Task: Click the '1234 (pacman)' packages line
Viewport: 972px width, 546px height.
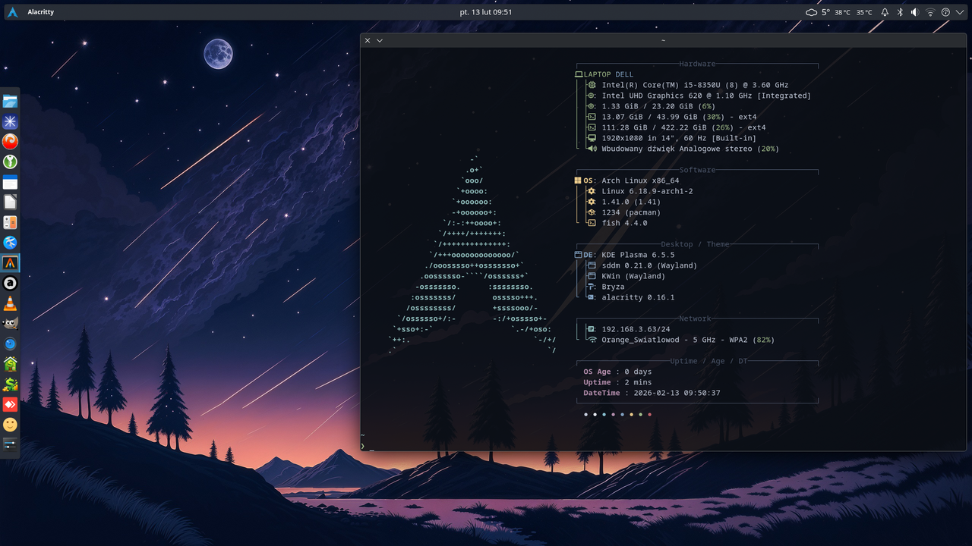Action: (x=631, y=212)
